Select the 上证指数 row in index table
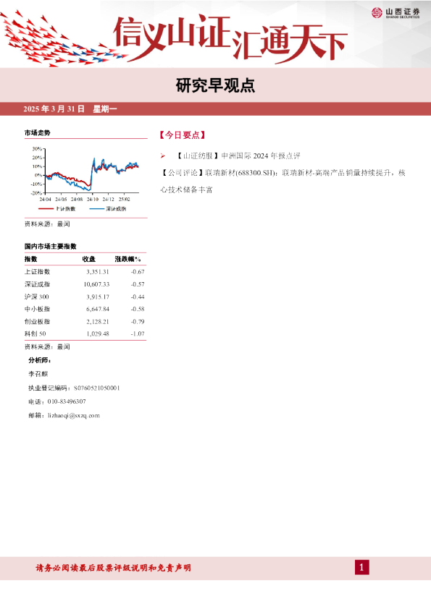Image resolution: width=431 pixels, height=609 pixels. (85, 272)
